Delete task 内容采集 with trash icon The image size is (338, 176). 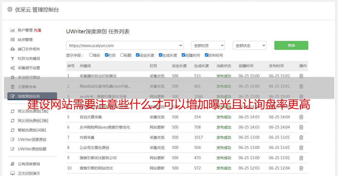point(301,137)
